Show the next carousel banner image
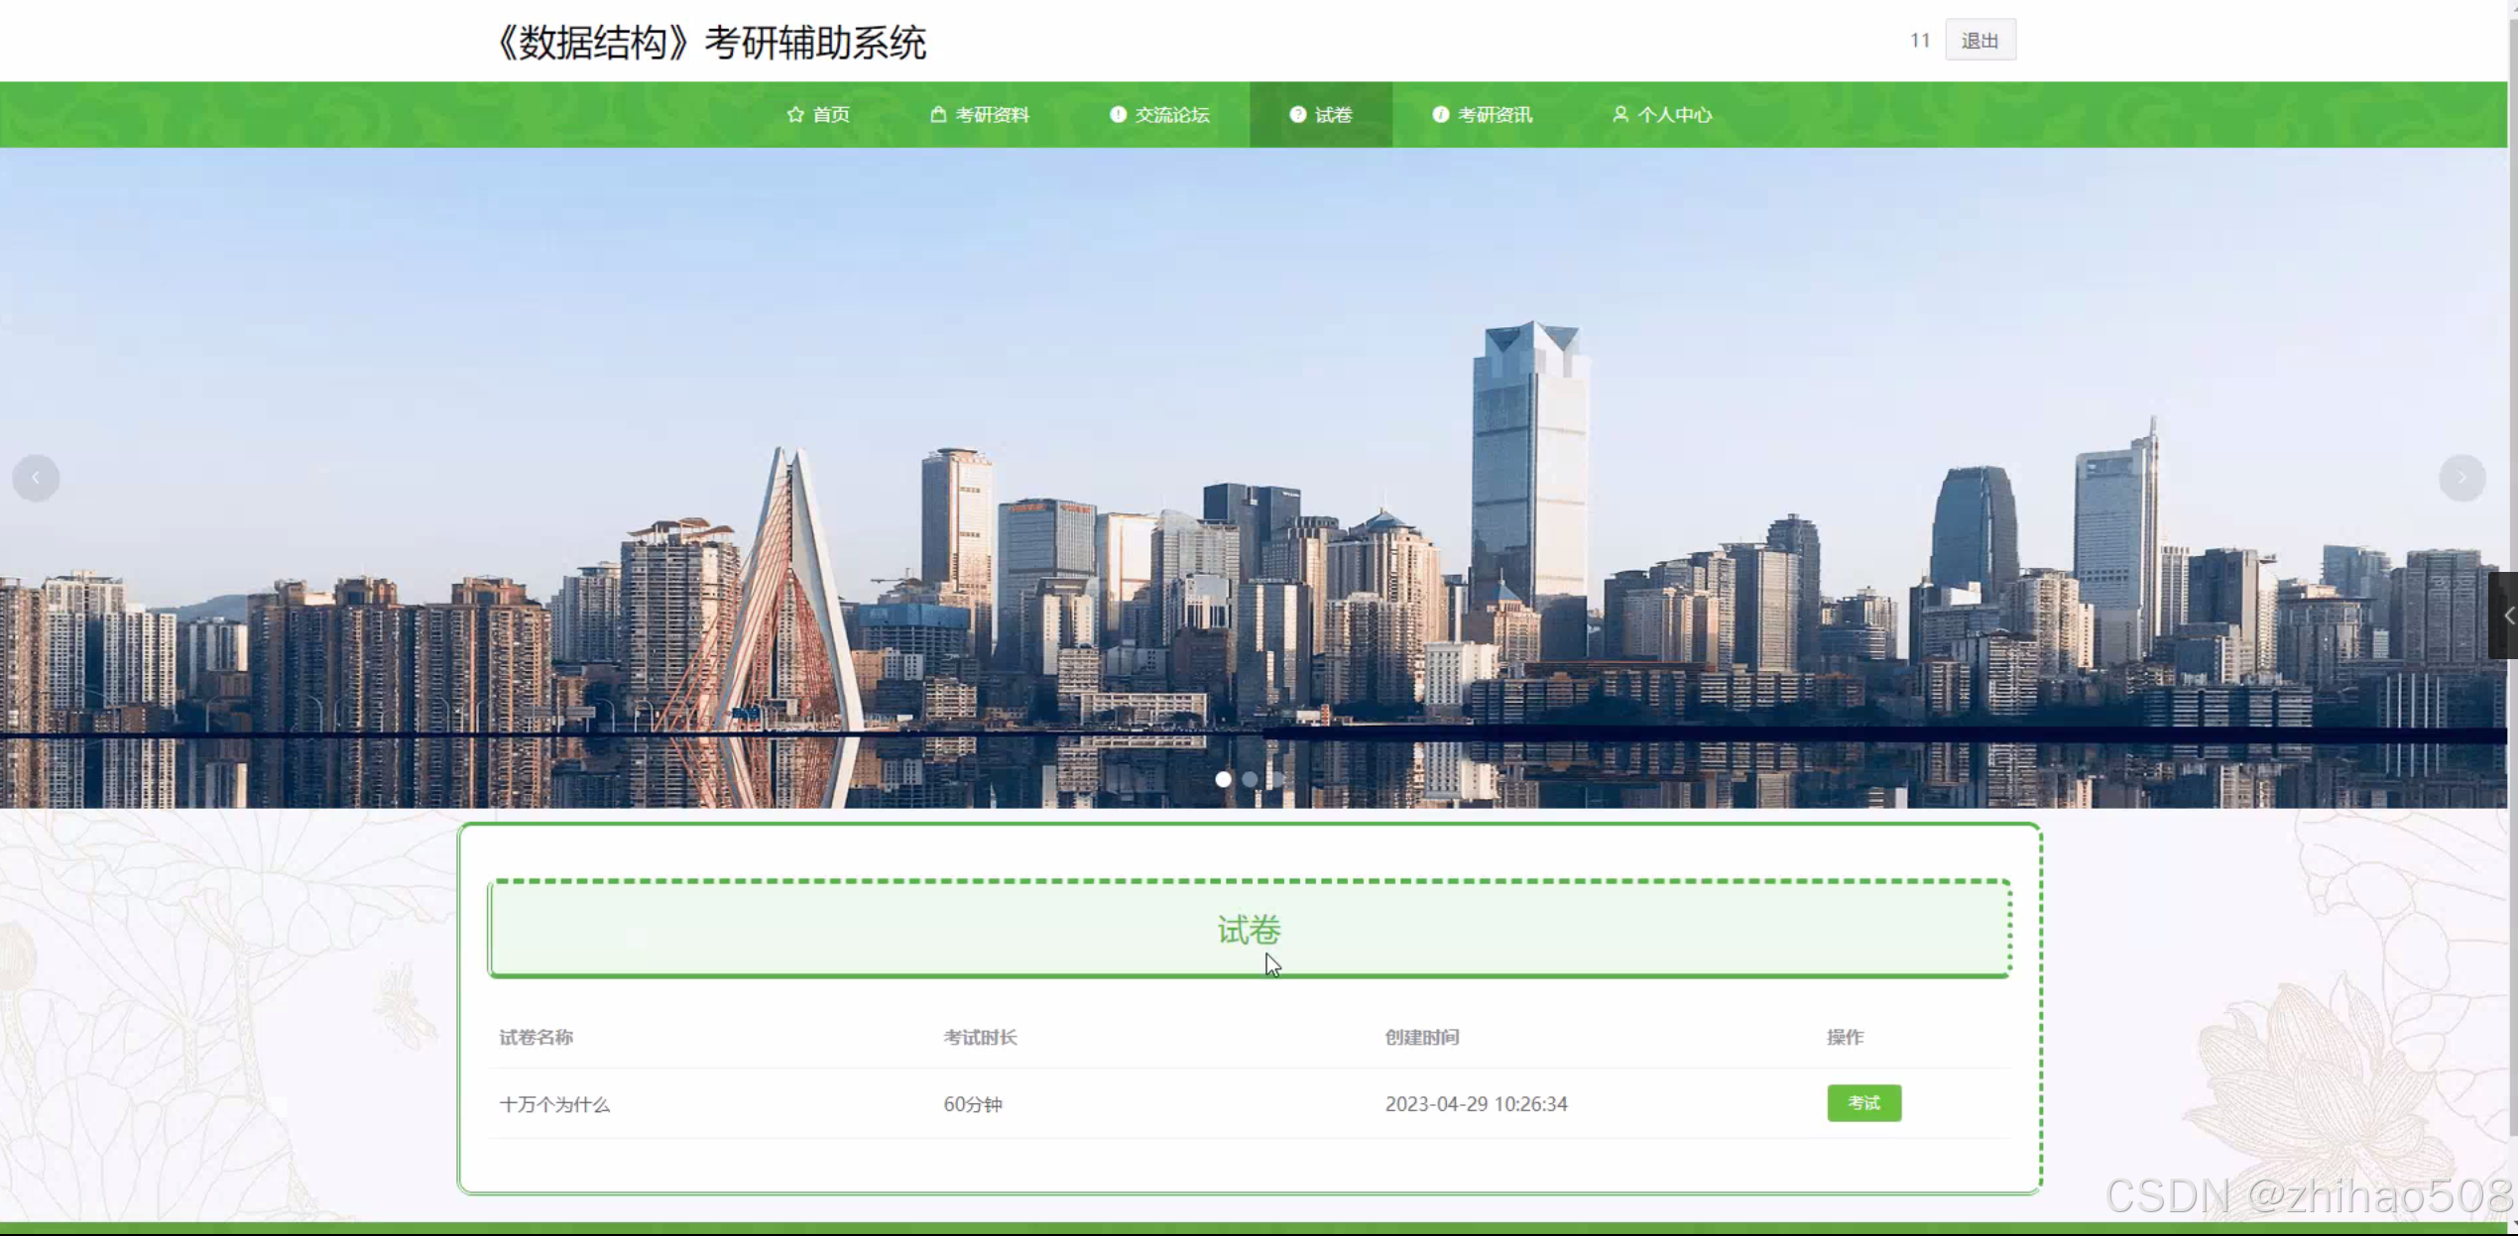Screen dimensions: 2518x1236 [x=2461, y=478]
